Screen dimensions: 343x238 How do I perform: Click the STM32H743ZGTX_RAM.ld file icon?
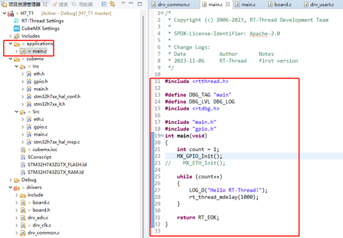click(x=23, y=172)
